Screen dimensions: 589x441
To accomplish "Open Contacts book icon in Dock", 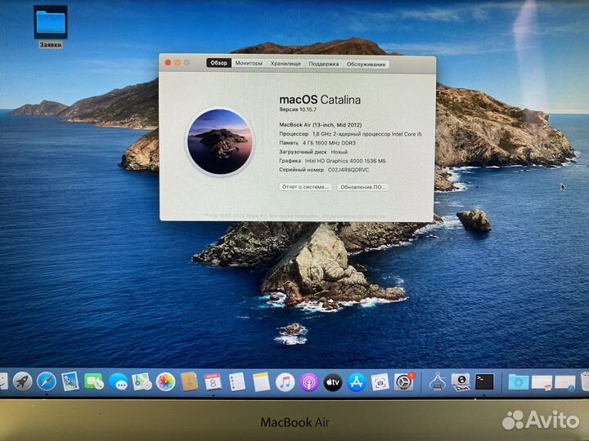I will [x=189, y=382].
